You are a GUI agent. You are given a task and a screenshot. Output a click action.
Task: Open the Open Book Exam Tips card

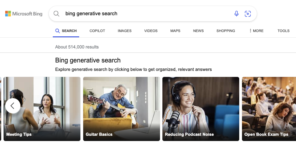[x=269, y=109]
